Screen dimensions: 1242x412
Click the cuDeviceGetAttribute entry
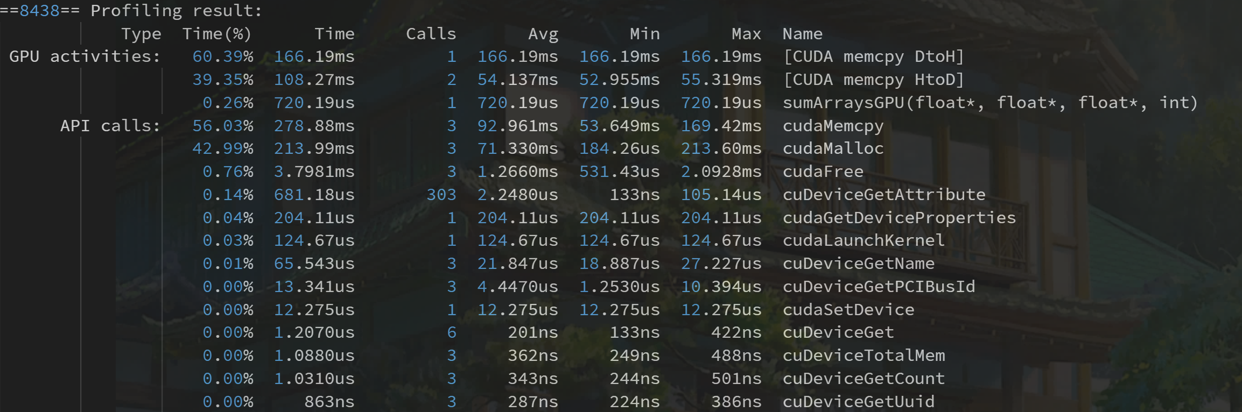tap(884, 195)
